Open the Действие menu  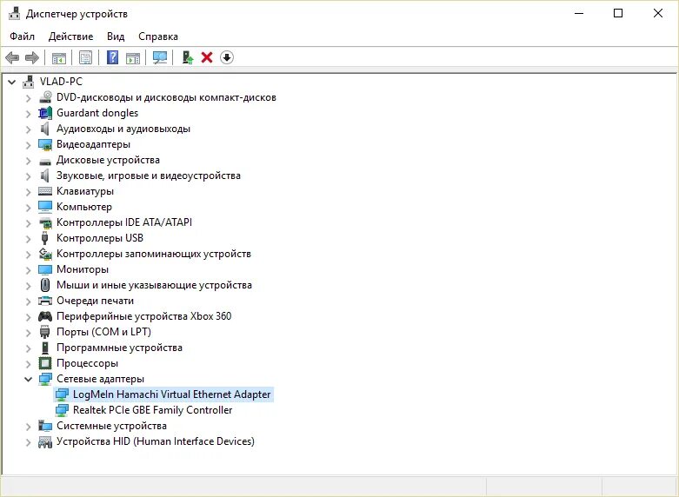pos(70,36)
